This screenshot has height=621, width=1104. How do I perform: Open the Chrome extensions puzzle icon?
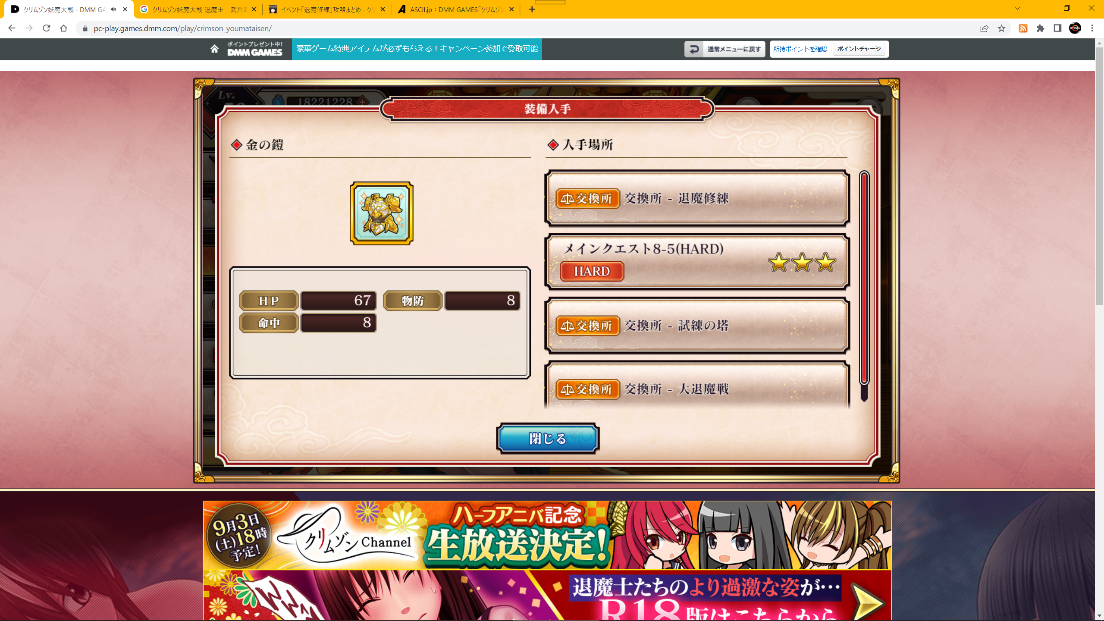[x=1040, y=28]
